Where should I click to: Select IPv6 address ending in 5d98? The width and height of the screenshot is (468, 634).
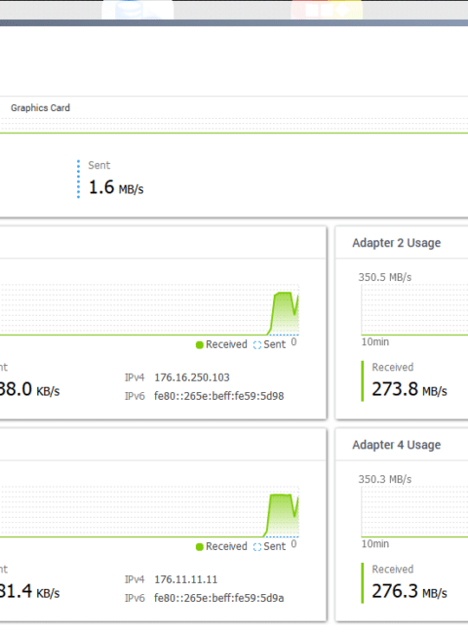click(x=219, y=396)
